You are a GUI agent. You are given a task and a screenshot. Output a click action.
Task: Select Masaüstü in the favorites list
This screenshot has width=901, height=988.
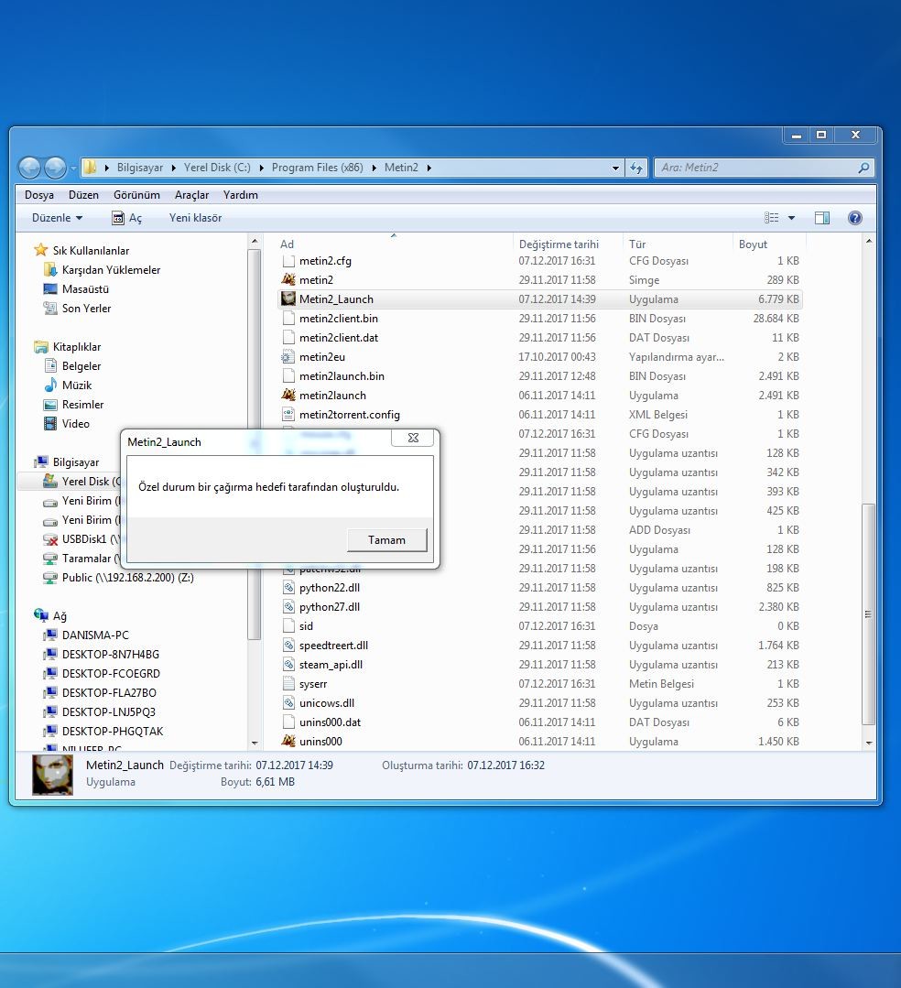pyautogui.click(x=85, y=289)
